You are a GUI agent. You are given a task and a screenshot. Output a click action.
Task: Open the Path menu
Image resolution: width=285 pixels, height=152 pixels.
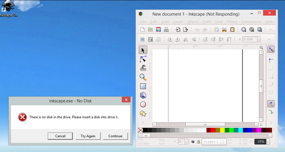[x=207, y=22]
